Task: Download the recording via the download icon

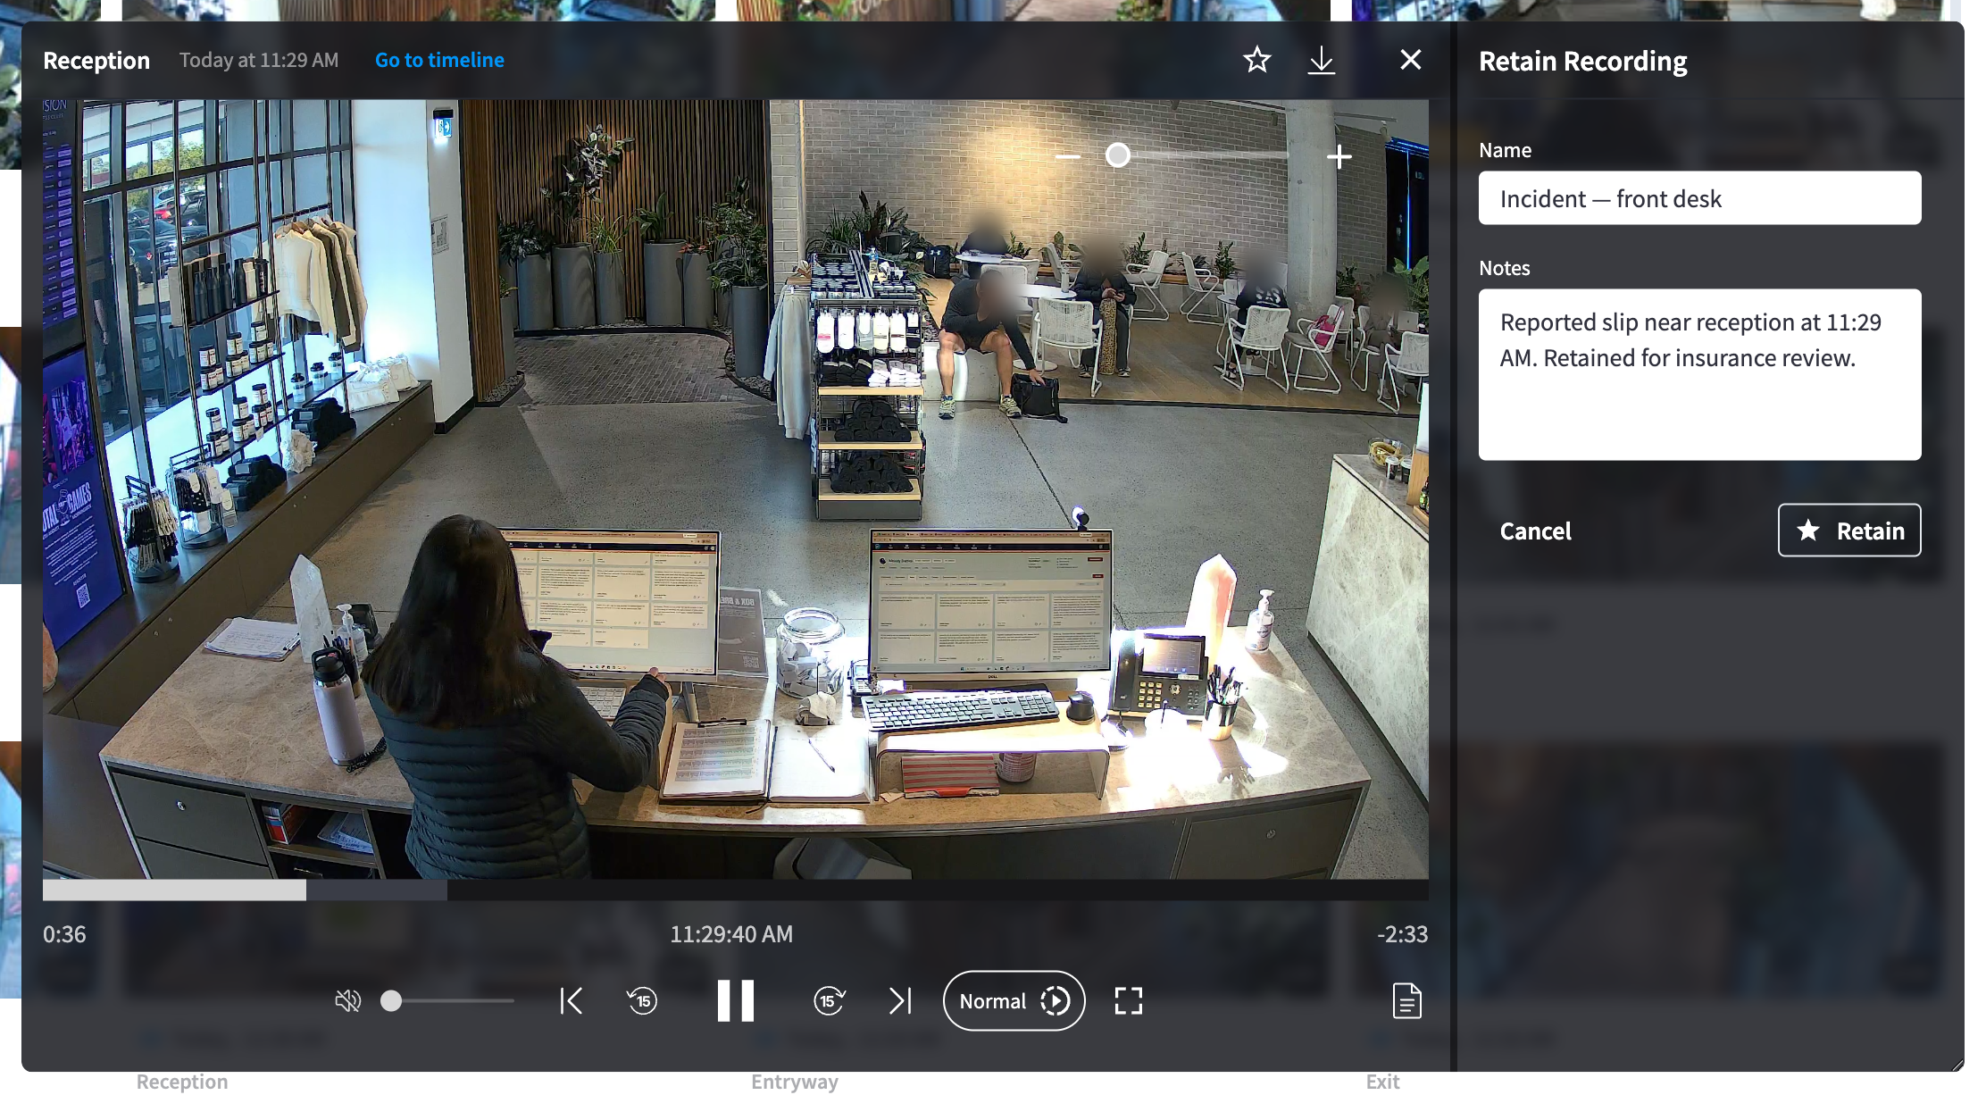Action: point(1321,60)
